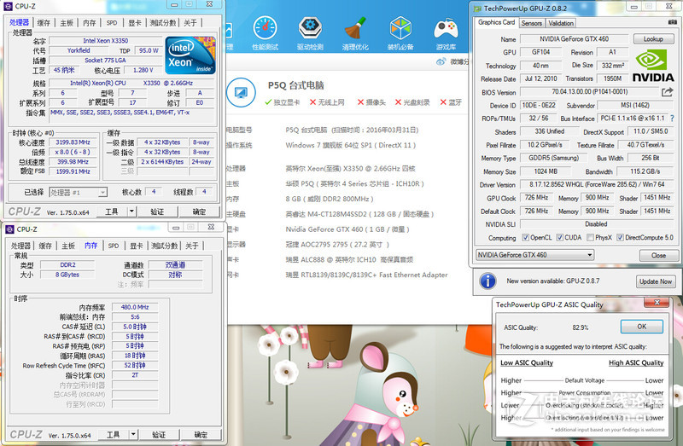Viewport: 683px width, 446px height.
Task: Click the GPU name field NVIDIA GeForce GTX 460
Action: coord(574,38)
